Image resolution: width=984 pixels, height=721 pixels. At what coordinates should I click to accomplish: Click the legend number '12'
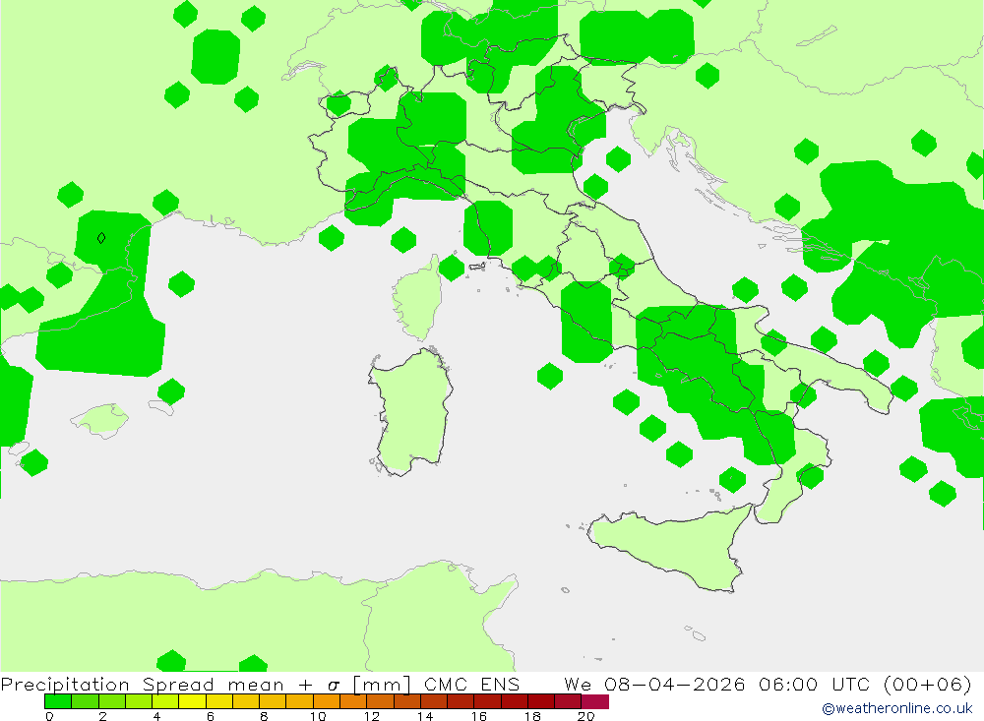tap(371, 716)
